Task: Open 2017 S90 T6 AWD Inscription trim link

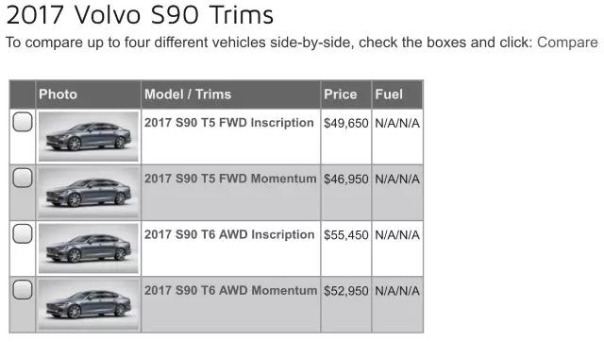Action: [x=229, y=234]
